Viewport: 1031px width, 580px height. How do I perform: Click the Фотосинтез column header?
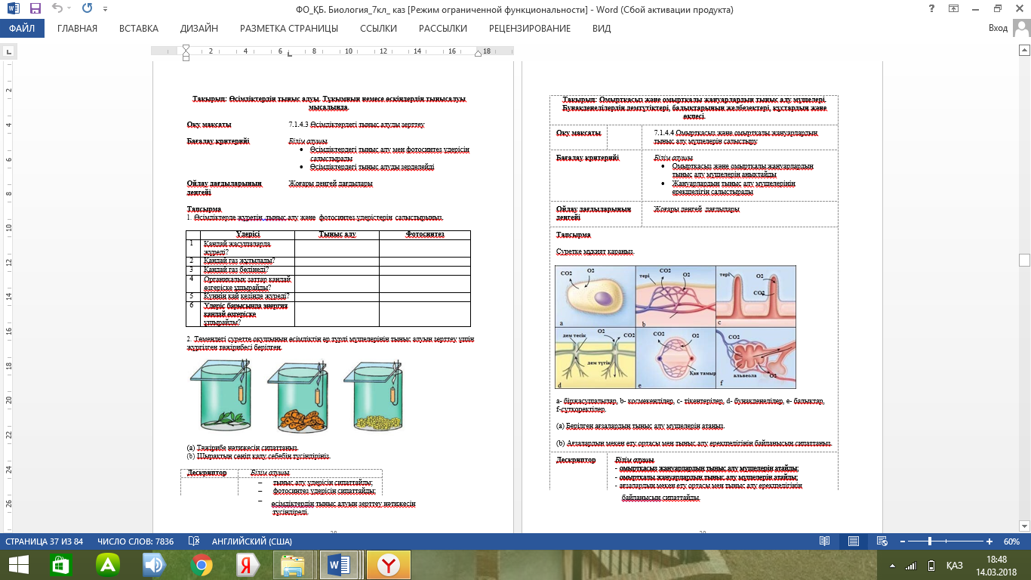point(425,235)
